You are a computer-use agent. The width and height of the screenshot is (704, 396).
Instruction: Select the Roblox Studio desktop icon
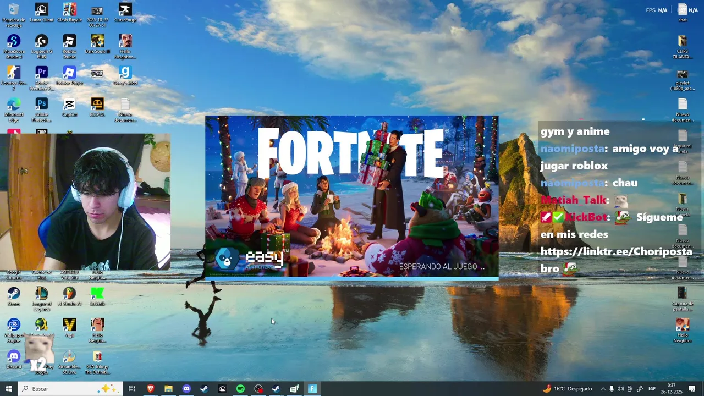click(x=69, y=47)
